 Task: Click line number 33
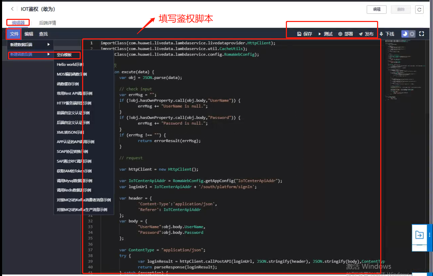(x=91, y=227)
